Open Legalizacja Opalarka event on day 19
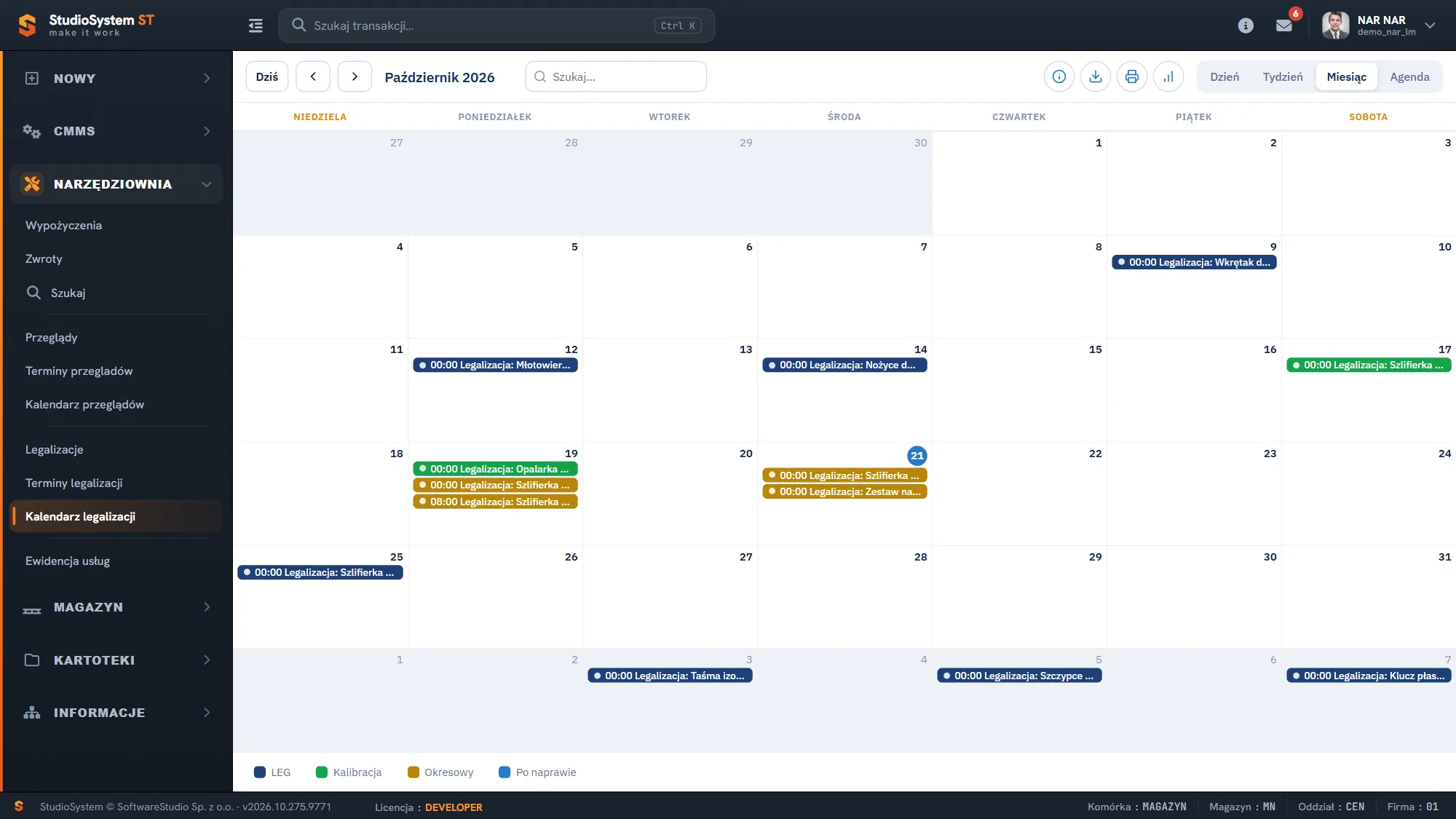Viewport: 1456px width, 819px height. point(495,469)
